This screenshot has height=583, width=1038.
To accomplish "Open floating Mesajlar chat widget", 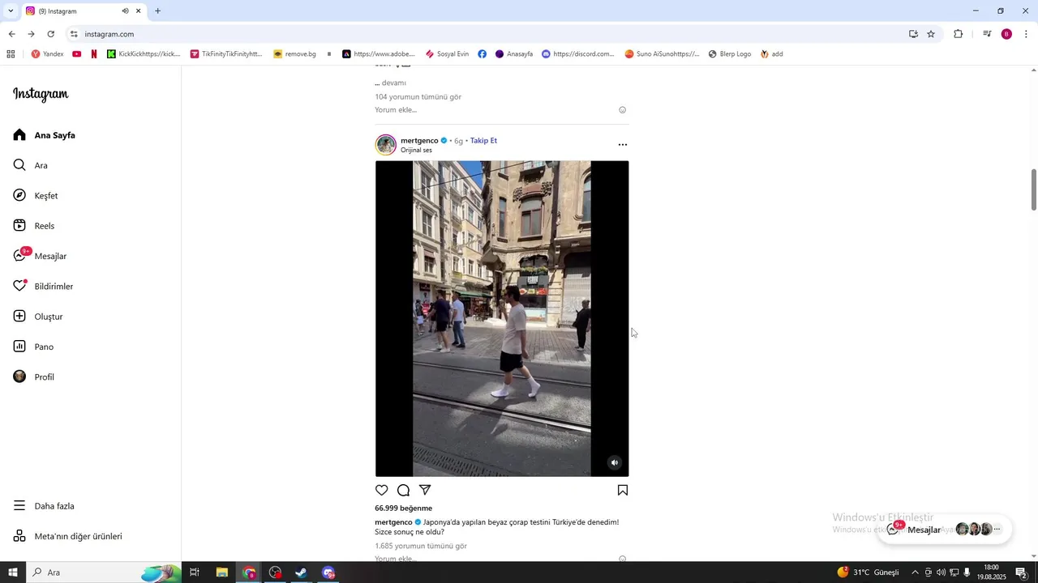I will pos(945,530).
